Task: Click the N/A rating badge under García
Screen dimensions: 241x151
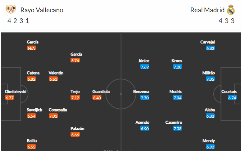Action: pyautogui.click(x=31, y=48)
